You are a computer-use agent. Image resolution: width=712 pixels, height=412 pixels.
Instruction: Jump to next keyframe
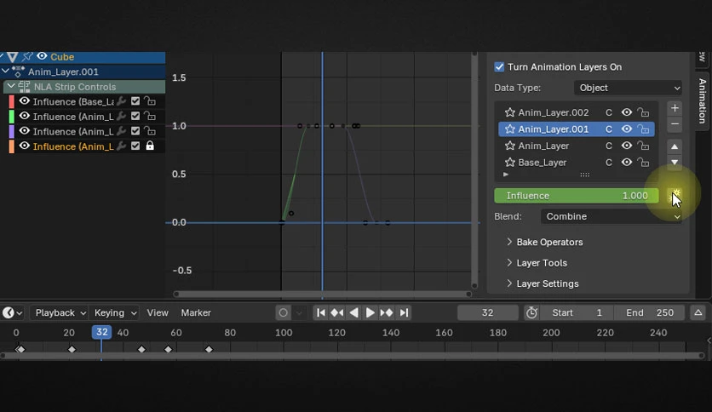coord(387,312)
